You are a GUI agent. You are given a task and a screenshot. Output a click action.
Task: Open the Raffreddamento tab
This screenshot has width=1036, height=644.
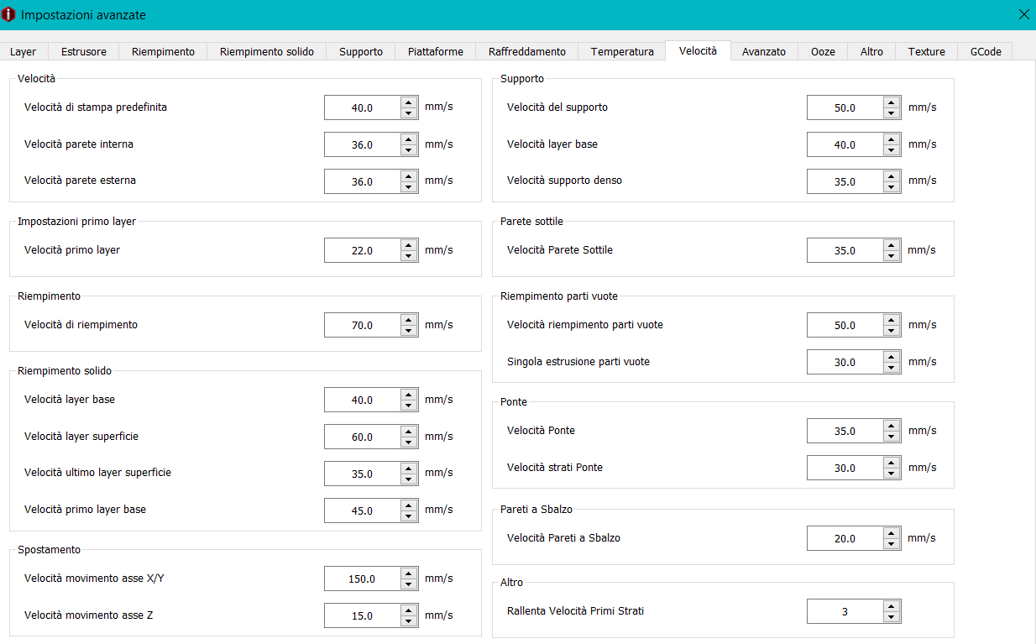pyautogui.click(x=527, y=52)
